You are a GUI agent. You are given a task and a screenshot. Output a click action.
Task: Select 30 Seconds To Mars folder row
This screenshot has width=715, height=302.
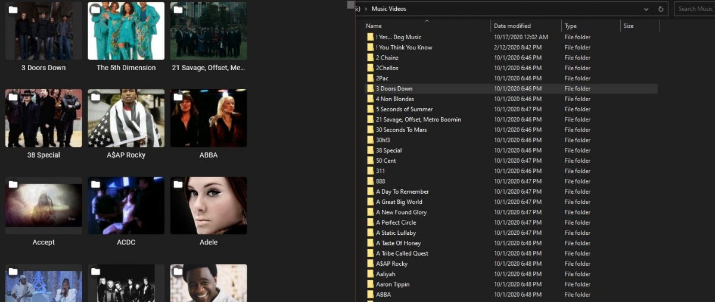(x=401, y=130)
